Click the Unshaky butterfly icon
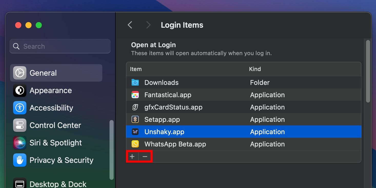This screenshot has width=376, height=188. pos(136,132)
